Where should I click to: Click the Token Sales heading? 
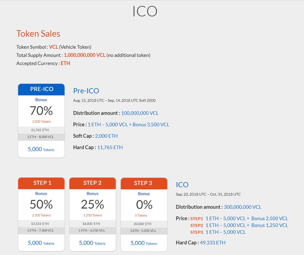(38, 34)
